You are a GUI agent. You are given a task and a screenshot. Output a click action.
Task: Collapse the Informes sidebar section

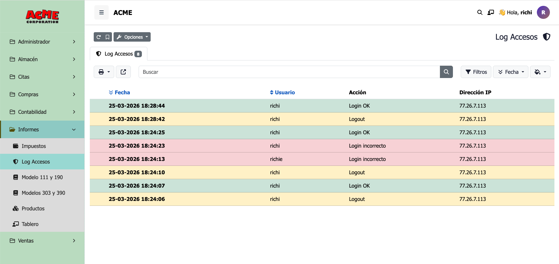[x=42, y=129]
